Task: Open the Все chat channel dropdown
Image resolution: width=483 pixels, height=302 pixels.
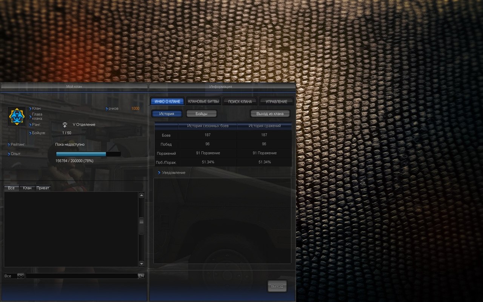Action: click(21, 276)
